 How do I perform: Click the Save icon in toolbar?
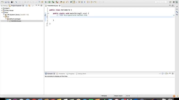(x=6, y=2)
